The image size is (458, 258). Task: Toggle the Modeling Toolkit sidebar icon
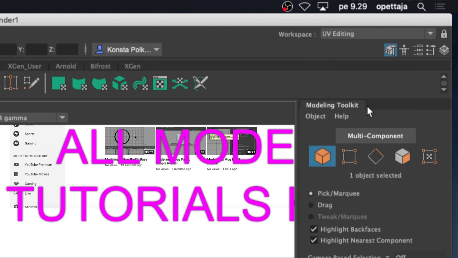click(x=390, y=50)
